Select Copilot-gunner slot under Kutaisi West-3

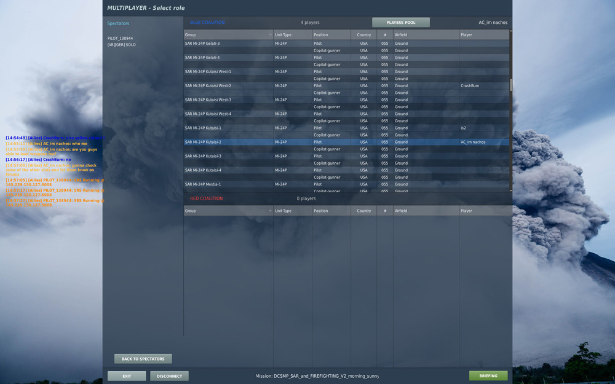tap(346, 107)
